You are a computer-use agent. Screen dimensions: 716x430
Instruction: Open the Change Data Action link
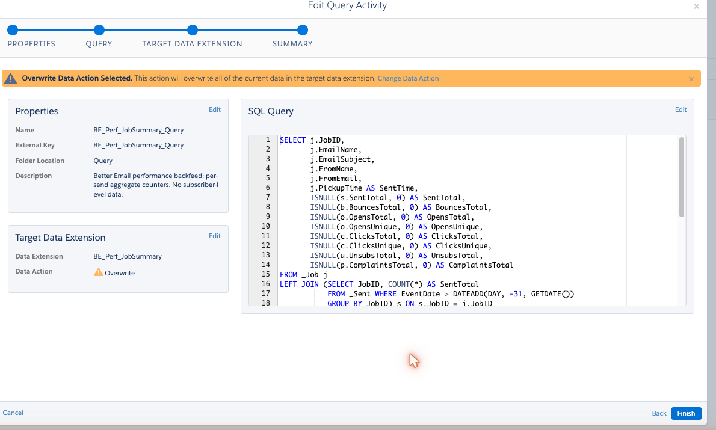coord(408,78)
